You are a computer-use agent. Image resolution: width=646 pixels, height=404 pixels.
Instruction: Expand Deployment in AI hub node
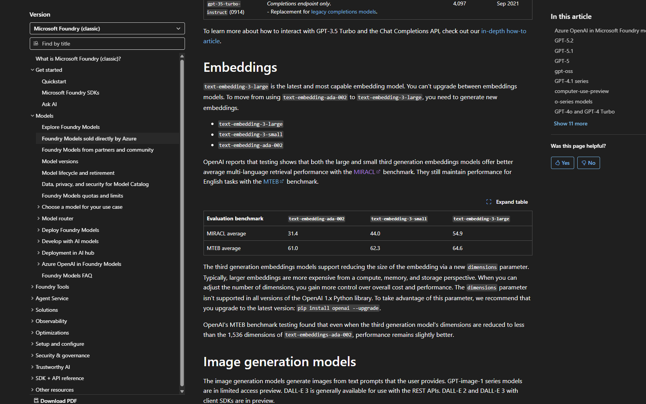click(x=39, y=253)
